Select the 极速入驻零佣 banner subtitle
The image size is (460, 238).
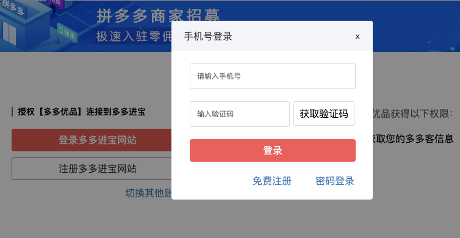pyautogui.click(x=134, y=37)
